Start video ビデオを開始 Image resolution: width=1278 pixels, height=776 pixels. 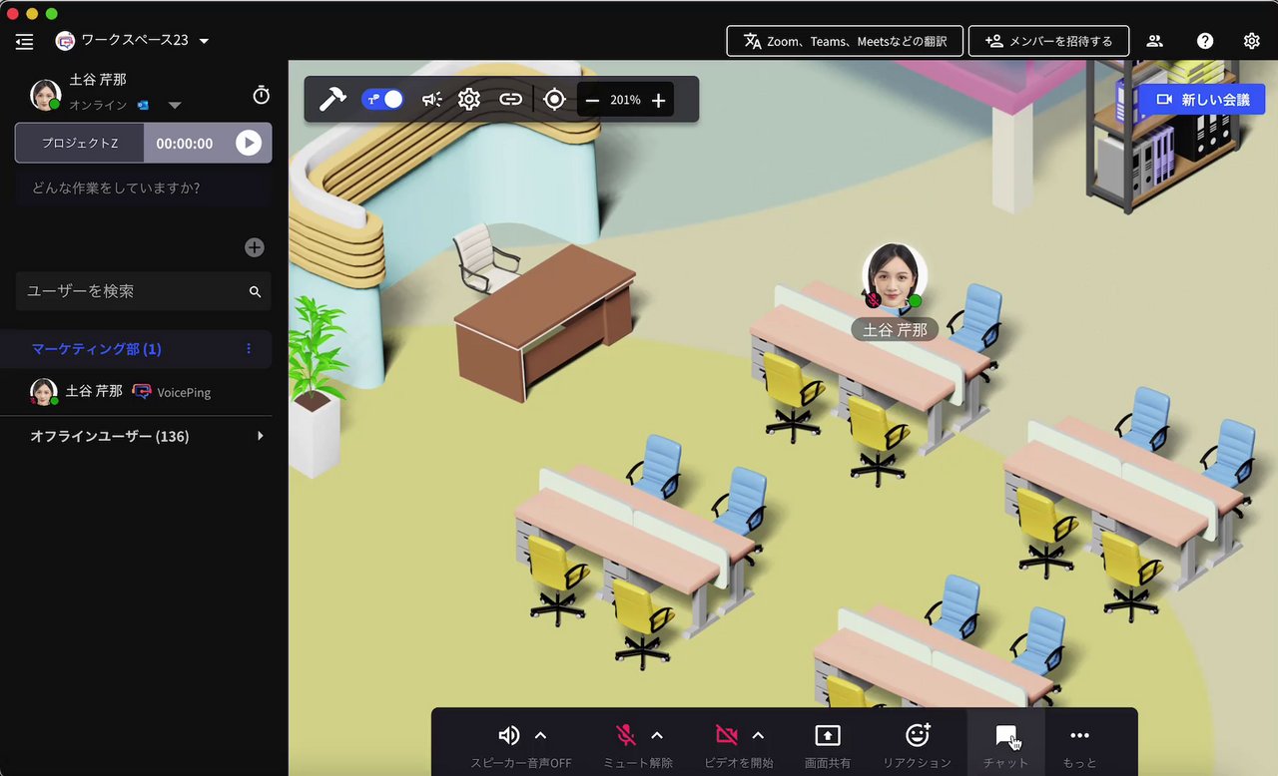point(727,735)
